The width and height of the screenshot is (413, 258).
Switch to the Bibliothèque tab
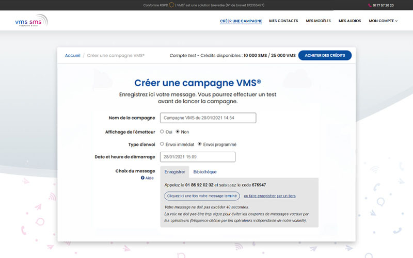coord(205,172)
